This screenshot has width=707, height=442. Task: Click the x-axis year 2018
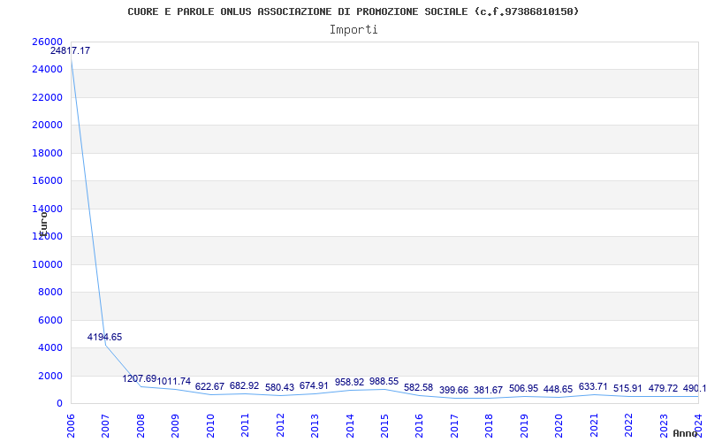click(x=490, y=426)
